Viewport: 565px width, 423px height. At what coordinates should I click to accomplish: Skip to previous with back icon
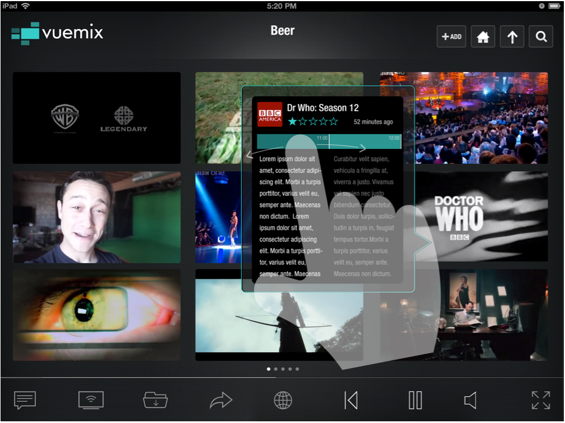pos(351,400)
